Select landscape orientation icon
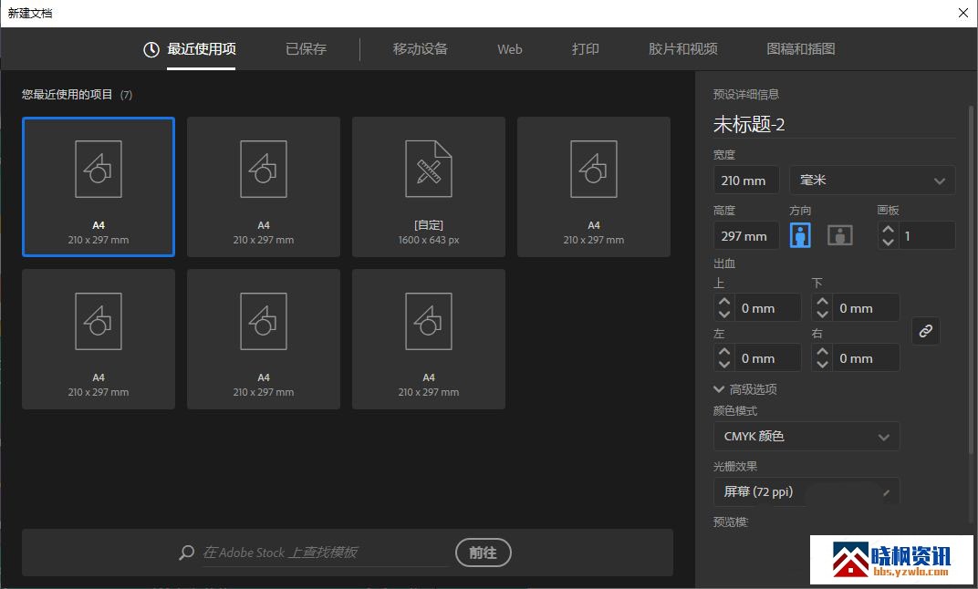This screenshot has height=589, width=978. coord(839,235)
